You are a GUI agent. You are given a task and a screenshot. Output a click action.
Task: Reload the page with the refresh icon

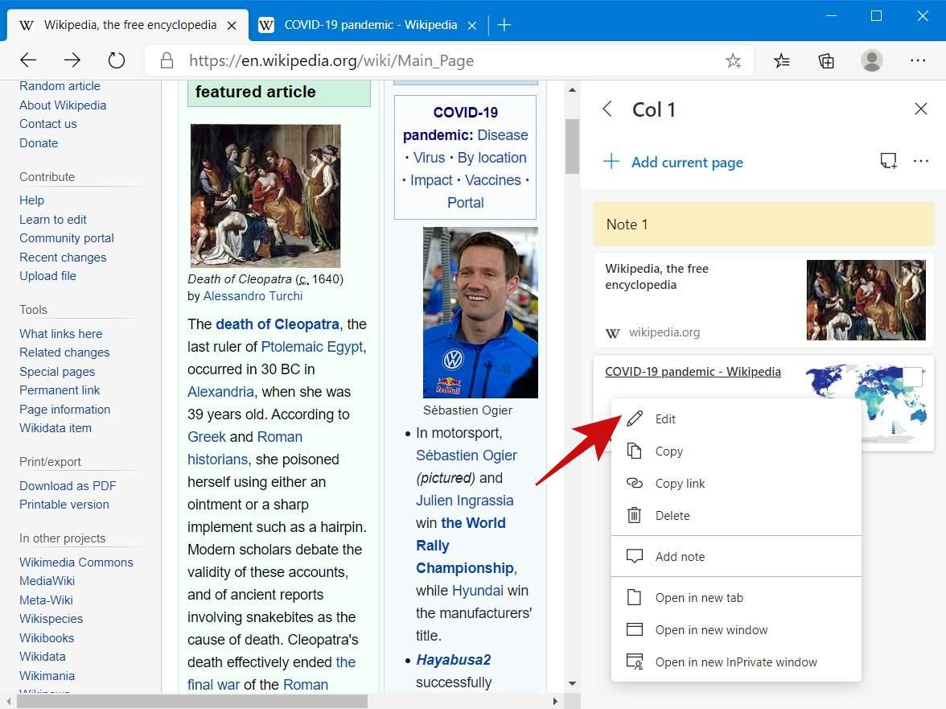(117, 60)
